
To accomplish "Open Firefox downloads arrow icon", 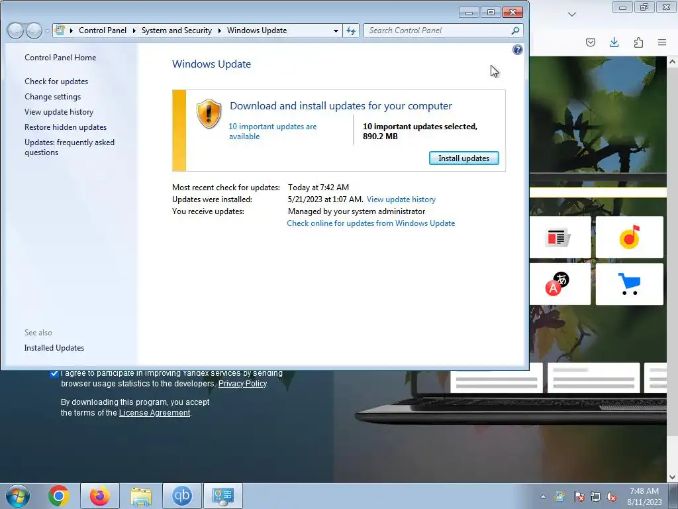I will point(614,42).
